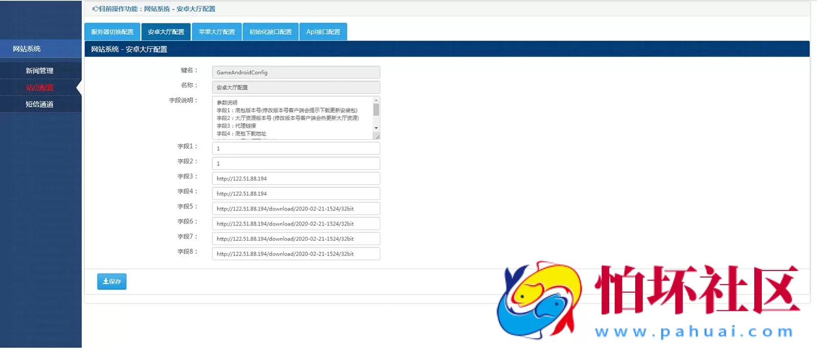Open 新闻管理 in the sidebar
This screenshot has width=817, height=349.
click(40, 71)
